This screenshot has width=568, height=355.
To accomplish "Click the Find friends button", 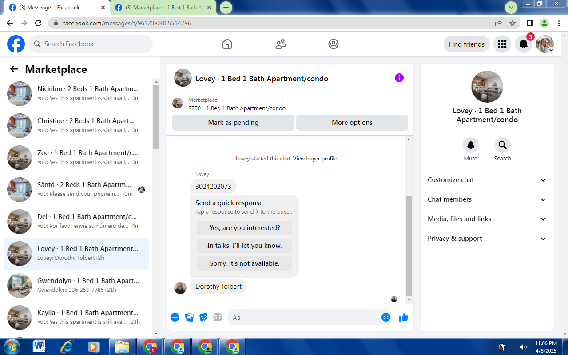I will point(467,44).
